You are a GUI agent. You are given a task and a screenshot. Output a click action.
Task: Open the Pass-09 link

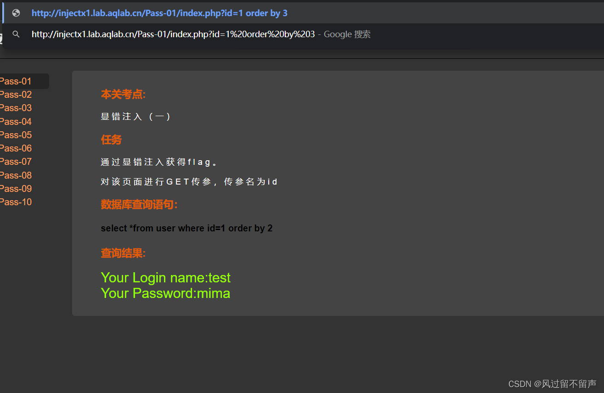click(16, 189)
